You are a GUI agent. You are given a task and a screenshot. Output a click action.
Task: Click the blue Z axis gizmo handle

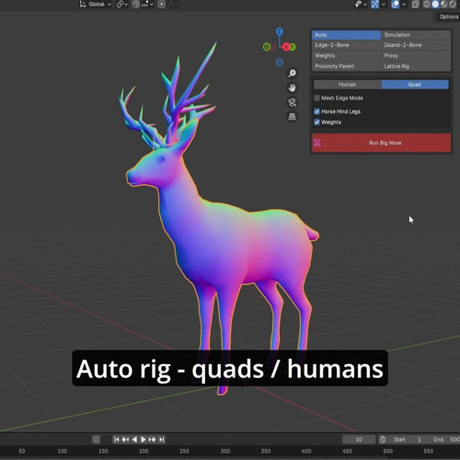tap(279, 31)
